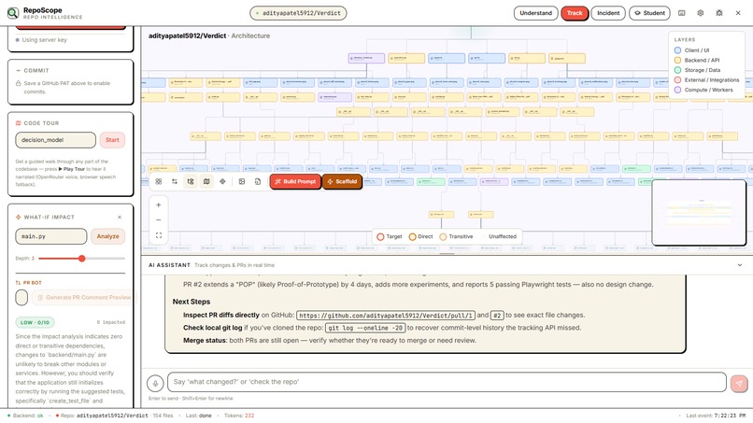This screenshot has width=753, height=423.
Task: Fit the graph to screen
Action: 159,235
